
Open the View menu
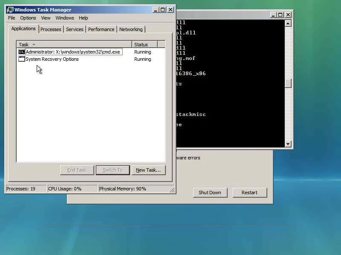[x=46, y=18]
